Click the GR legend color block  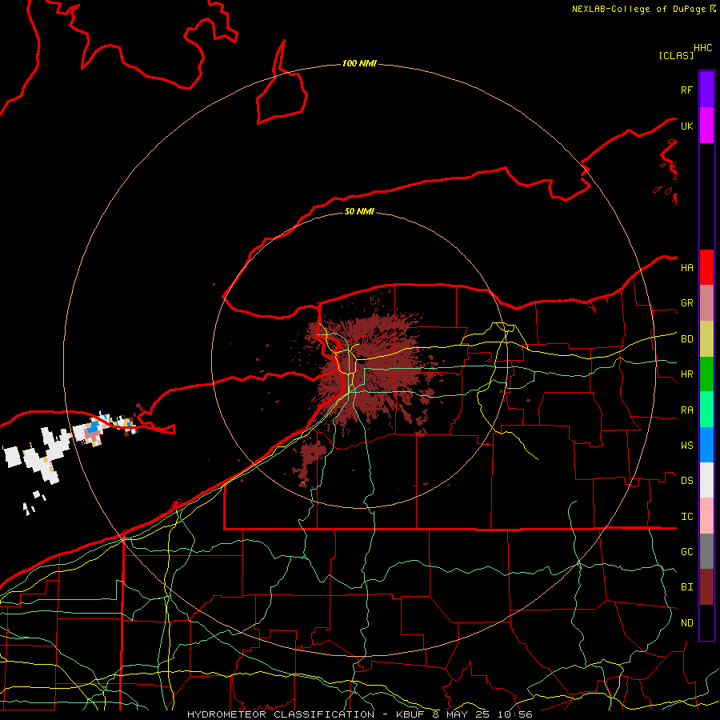(x=706, y=302)
